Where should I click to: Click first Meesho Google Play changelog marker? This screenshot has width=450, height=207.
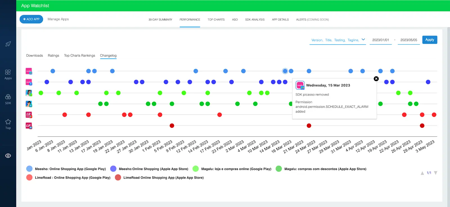pyautogui.click(x=53, y=71)
